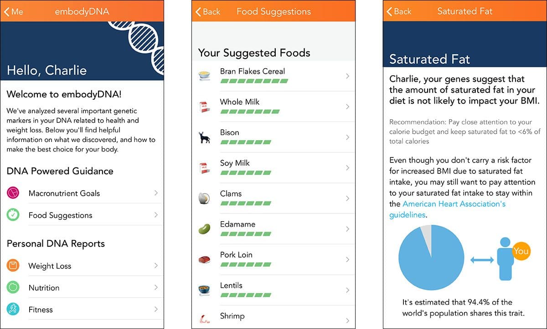Expand the Lentils row chevron
The image size is (547, 329).
(x=347, y=290)
